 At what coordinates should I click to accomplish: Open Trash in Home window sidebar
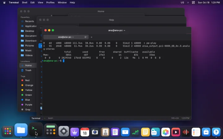coord(28,70)
